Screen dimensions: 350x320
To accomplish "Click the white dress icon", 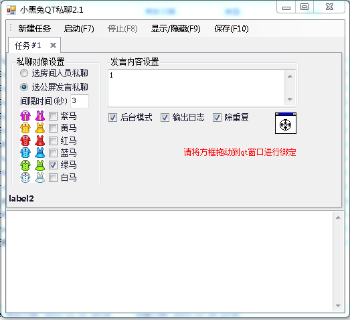I will tap(40, 177).
